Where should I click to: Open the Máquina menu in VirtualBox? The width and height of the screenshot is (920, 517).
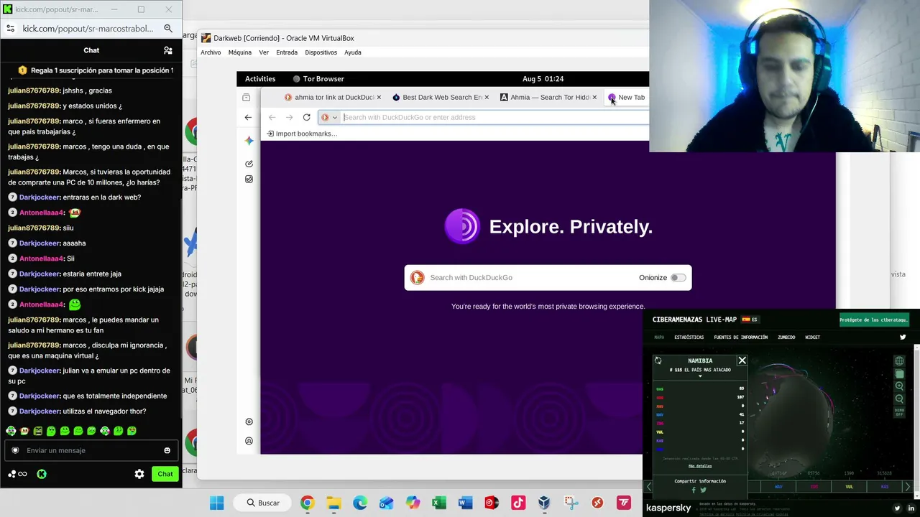tap(240, 52)
